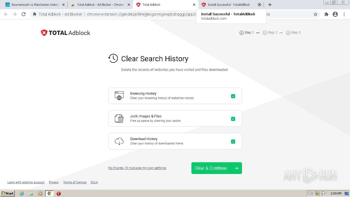
Task: Close the Bournemouth vs Manchester United tab
Action: click(x=63, y=5)
